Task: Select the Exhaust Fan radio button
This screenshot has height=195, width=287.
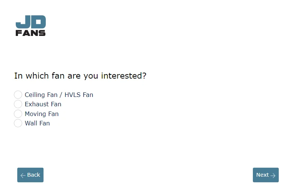Action: 18,104
